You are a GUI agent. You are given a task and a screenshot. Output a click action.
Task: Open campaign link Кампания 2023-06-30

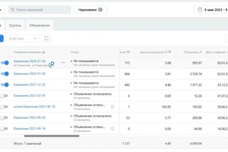point(30,117)
